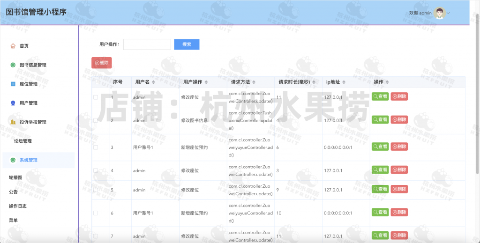Sort by 操作 column arrows

tap(387, 82)
